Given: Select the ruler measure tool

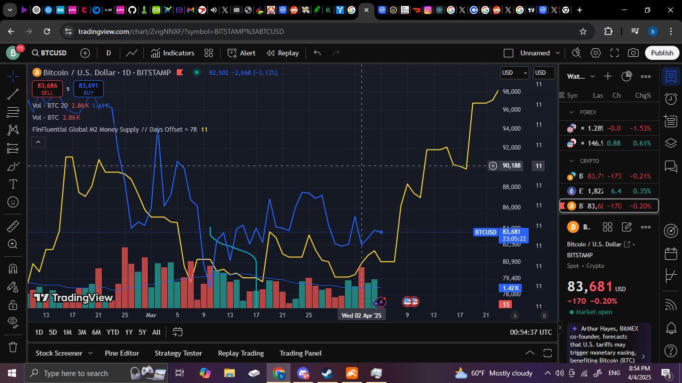Looking at the screenshot, I should pos(13,226).
